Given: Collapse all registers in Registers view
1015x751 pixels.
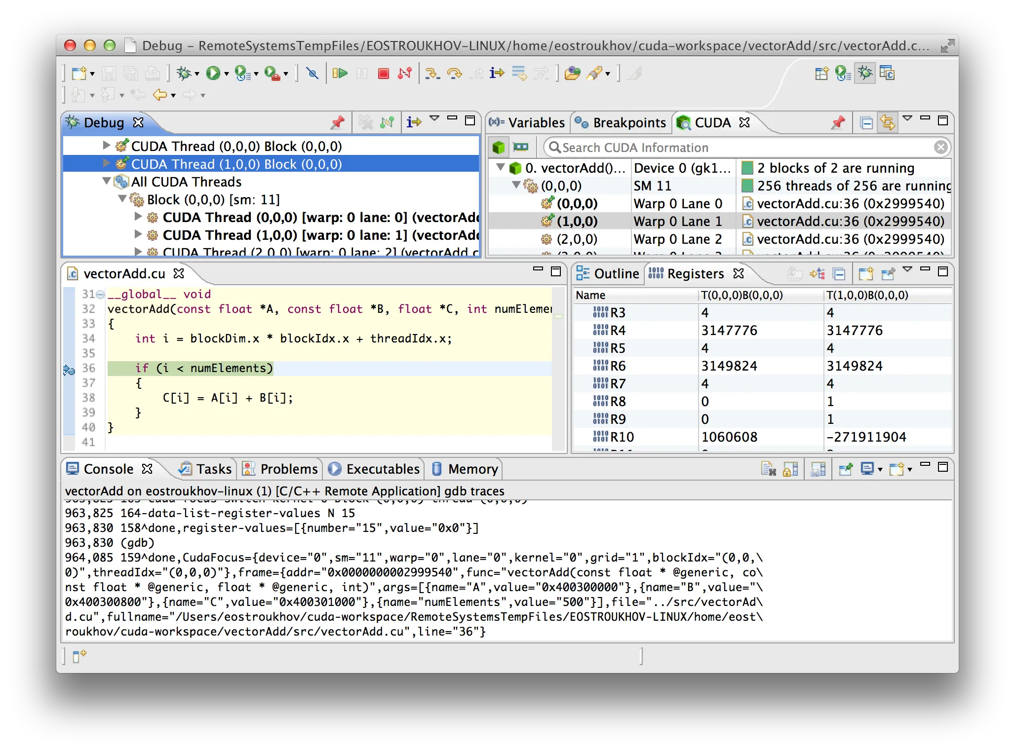Looking at the screenshot, I should pos(838,273).
